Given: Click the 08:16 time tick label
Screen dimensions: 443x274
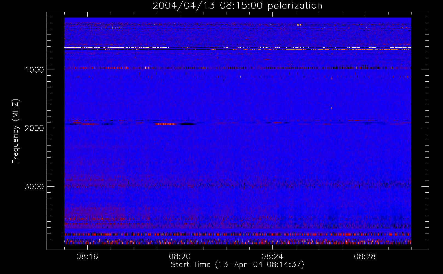Looking at the screenshot, I should 87,257.
